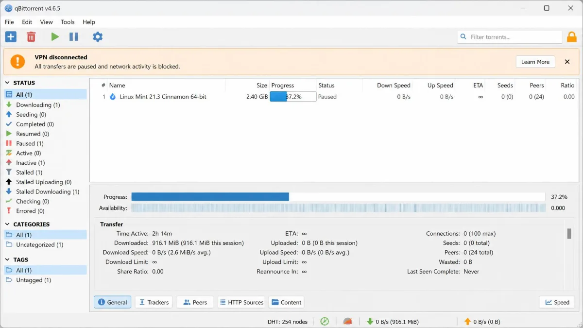Click the 37.2% progress bar in torrent row
The width and height of the screenshot is (583, 328).
(293, 97)
